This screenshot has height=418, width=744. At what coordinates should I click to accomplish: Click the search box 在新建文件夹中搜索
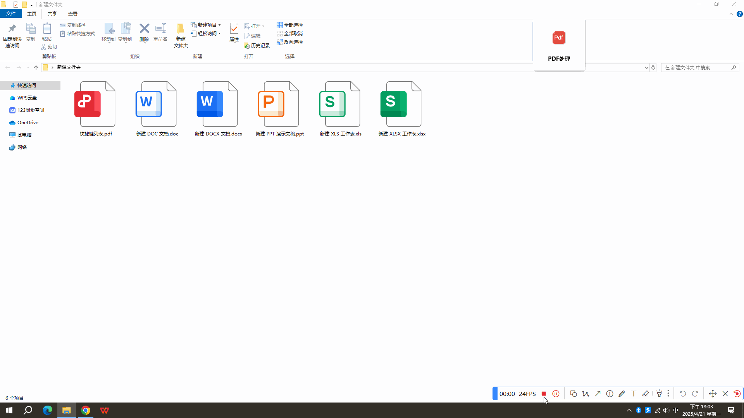(x=700, y=67)
